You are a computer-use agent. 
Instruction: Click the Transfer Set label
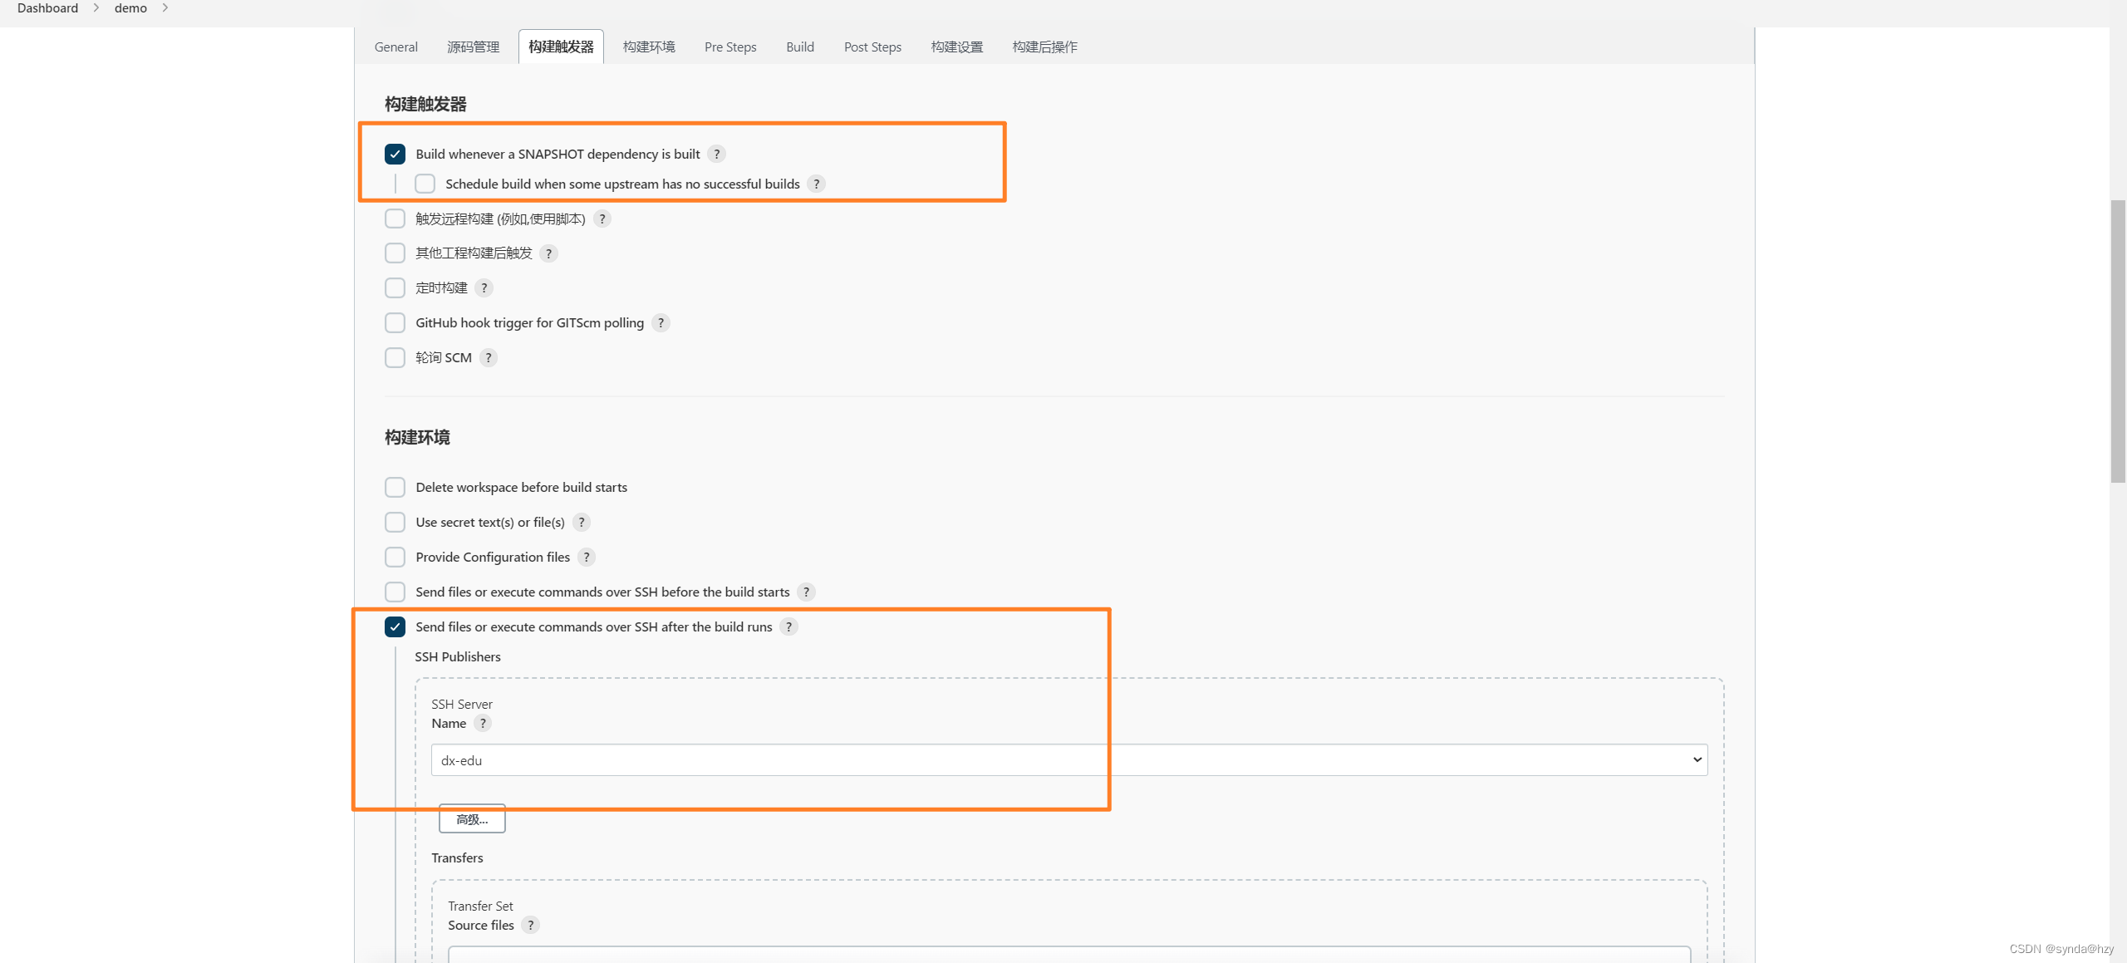(480, 906)
